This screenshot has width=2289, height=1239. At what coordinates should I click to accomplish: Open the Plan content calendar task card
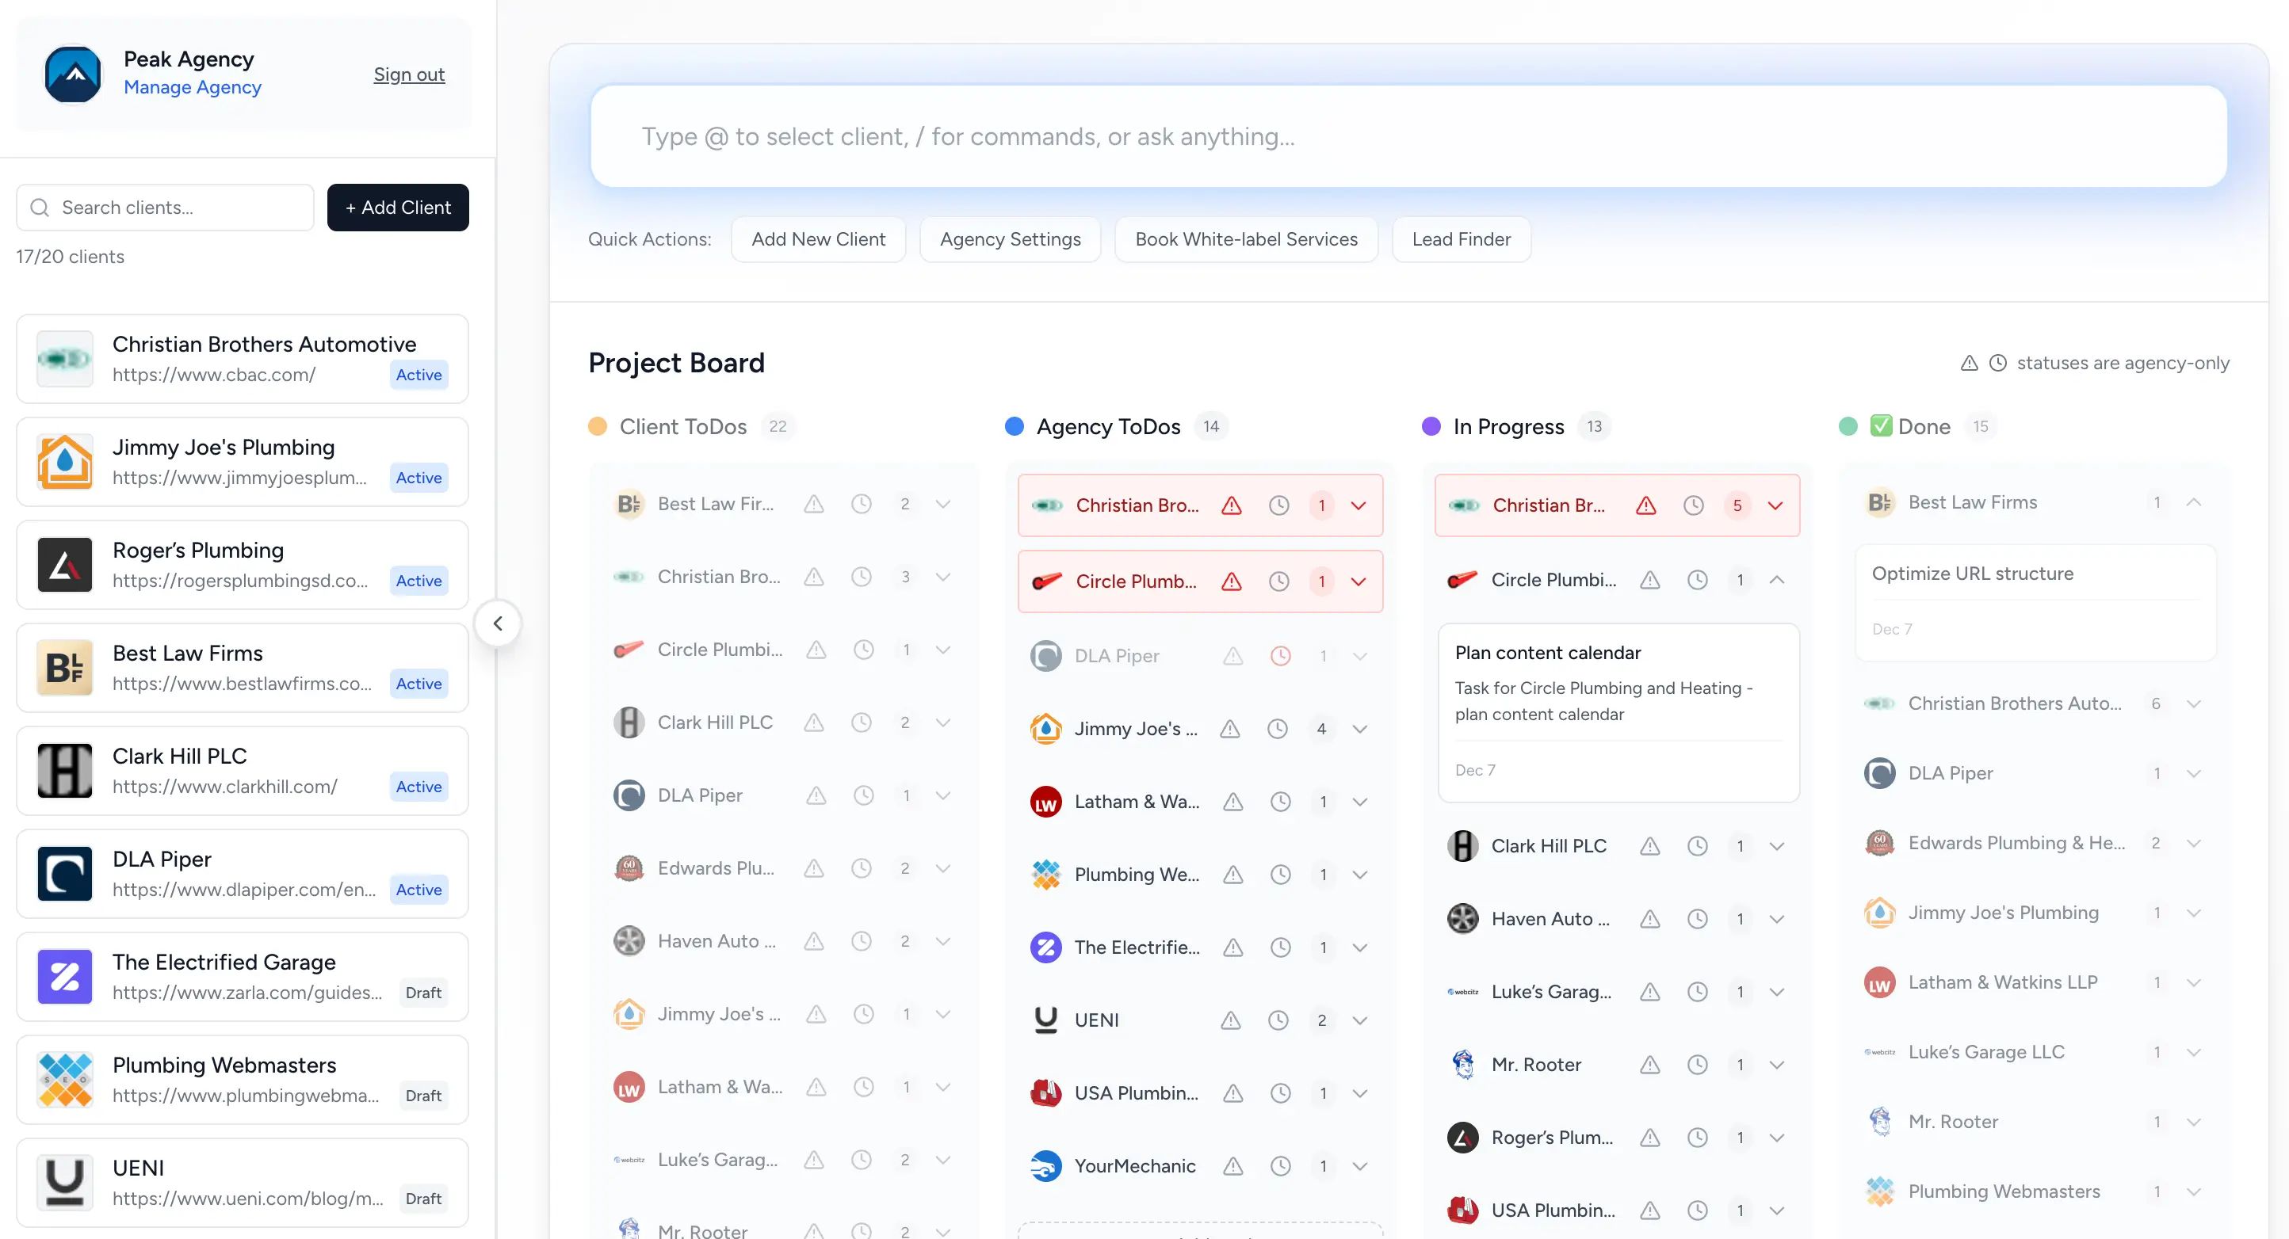click(1618, 712)
